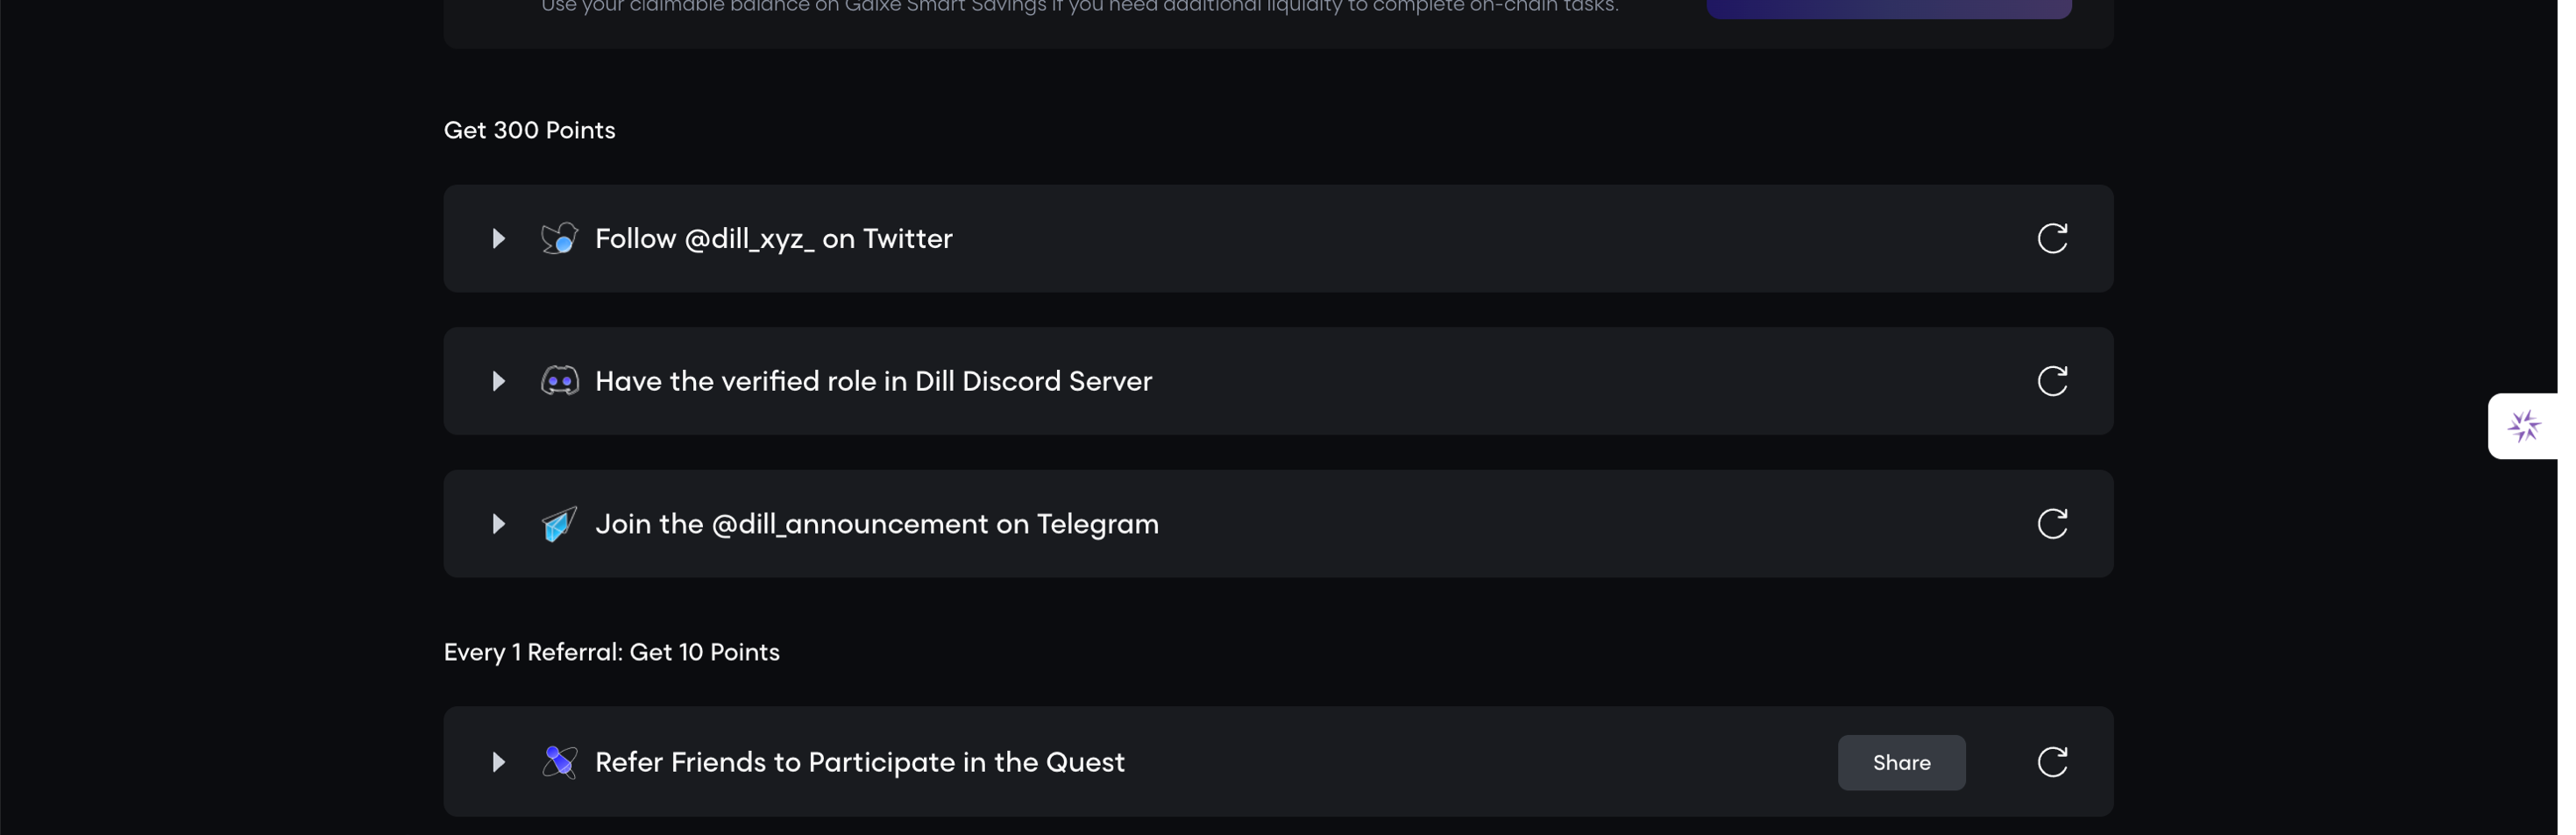
Task: Expand the Follow @dill_xyz_ on Twitter task
Action: click(x=498, y=238)
